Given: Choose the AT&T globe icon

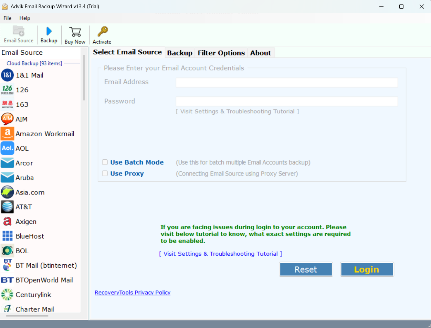Looking at the screenshot, I should pyautogui.click(x=7, y=207).
